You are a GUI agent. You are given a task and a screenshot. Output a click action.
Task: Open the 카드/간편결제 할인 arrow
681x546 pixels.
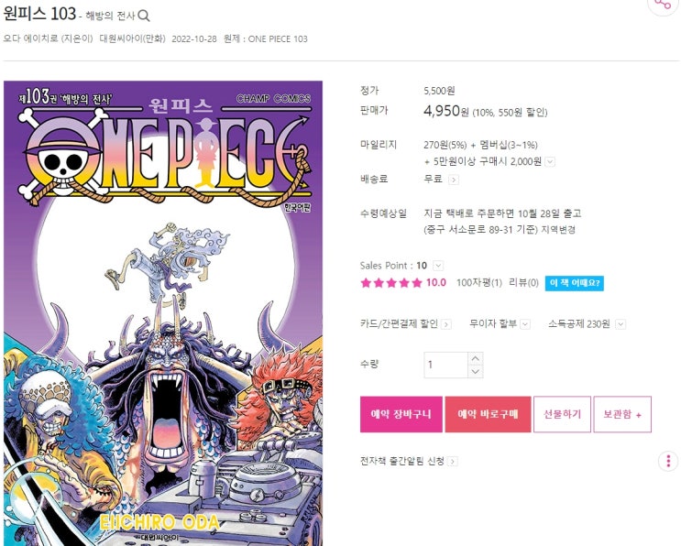point(446,324)
